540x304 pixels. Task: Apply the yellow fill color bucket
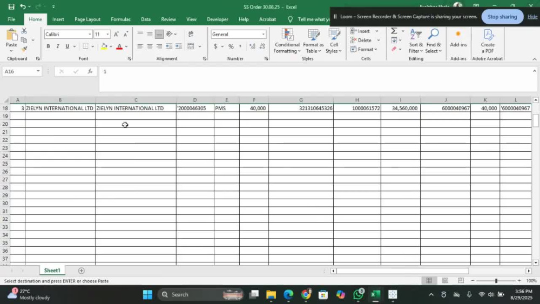click(x=104, y=46)
